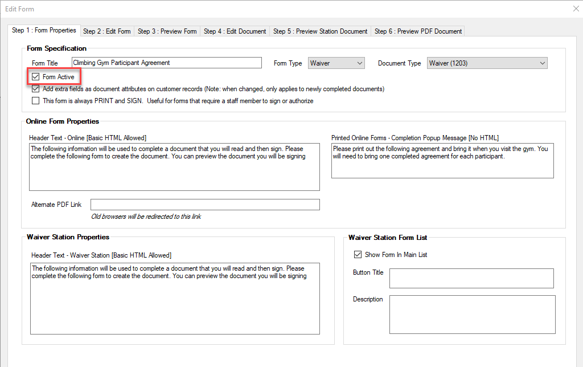
Task: Edit the Completion Popup Message text box
Action: pos(442,161)
